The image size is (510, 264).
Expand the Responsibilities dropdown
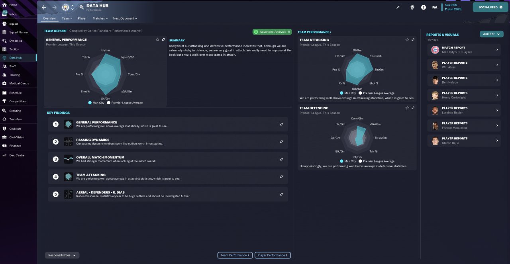coord(62,255)
